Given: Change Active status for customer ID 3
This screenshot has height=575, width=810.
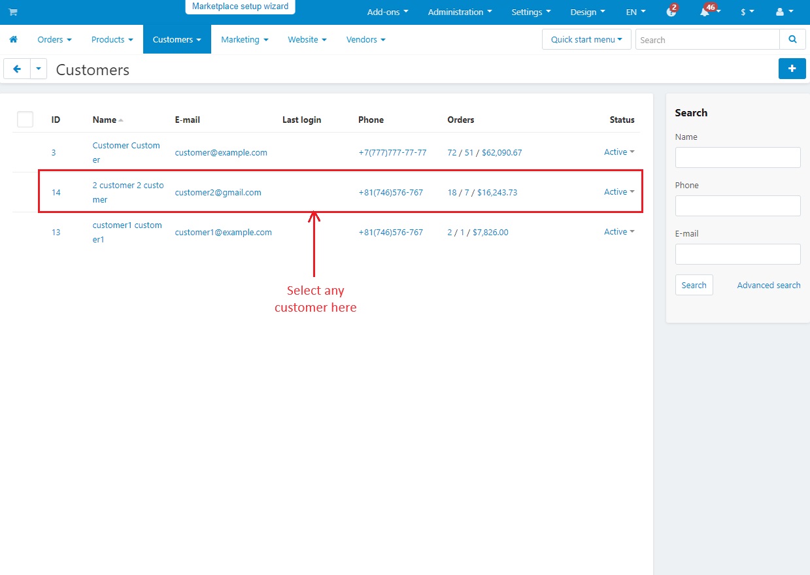Looking at the screenshot, I should pyautogui.click(x=619, y=152).
